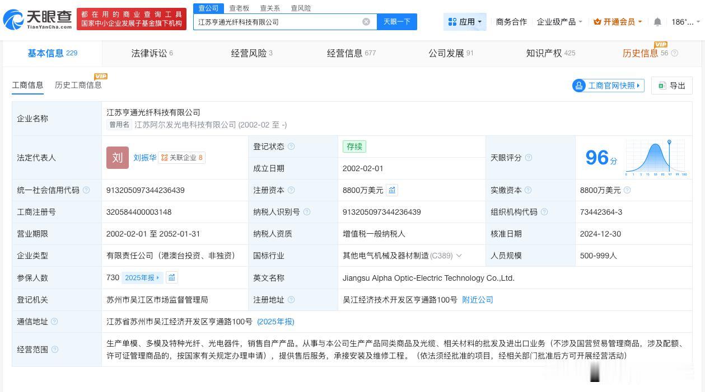Open 商务合作 link
The height and width of the screenshot is (392, 705).
click(x=511, y=22)
